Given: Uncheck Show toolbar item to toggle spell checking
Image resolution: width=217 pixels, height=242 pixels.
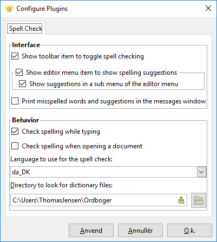Looking at the screenshot, I should point(15,56).
